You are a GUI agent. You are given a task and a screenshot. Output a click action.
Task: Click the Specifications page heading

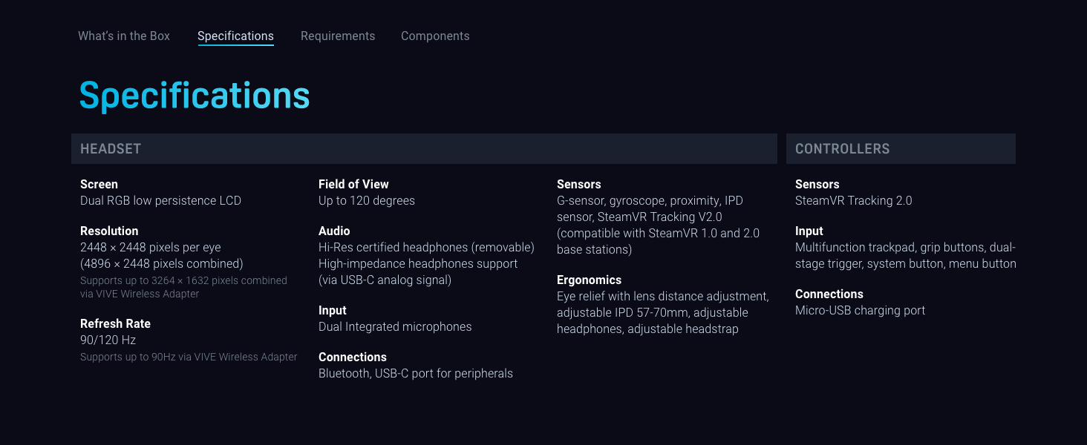coord(195,95)
